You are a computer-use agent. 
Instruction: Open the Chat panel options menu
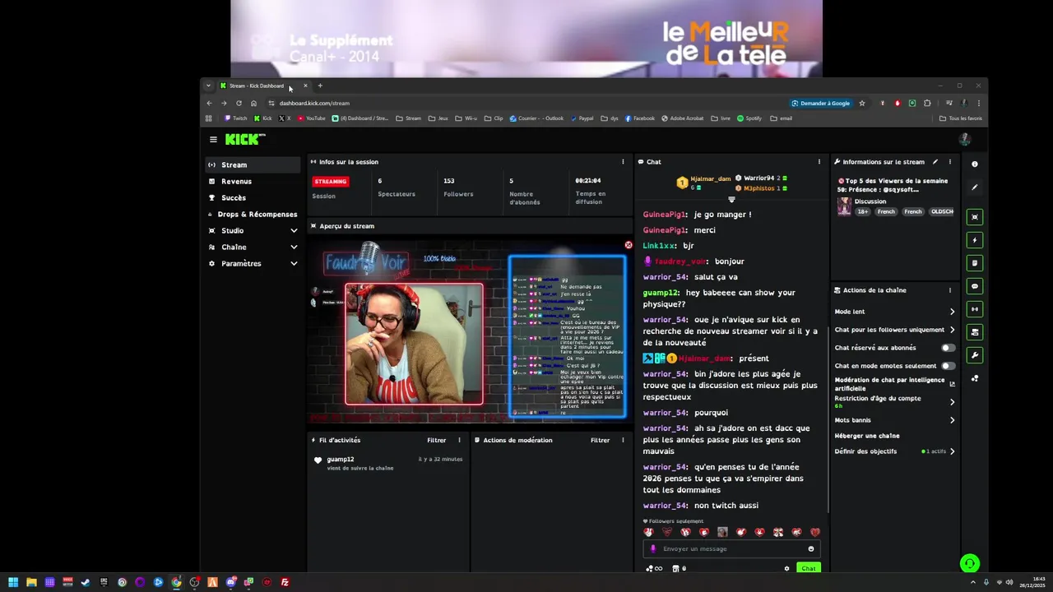819,162
